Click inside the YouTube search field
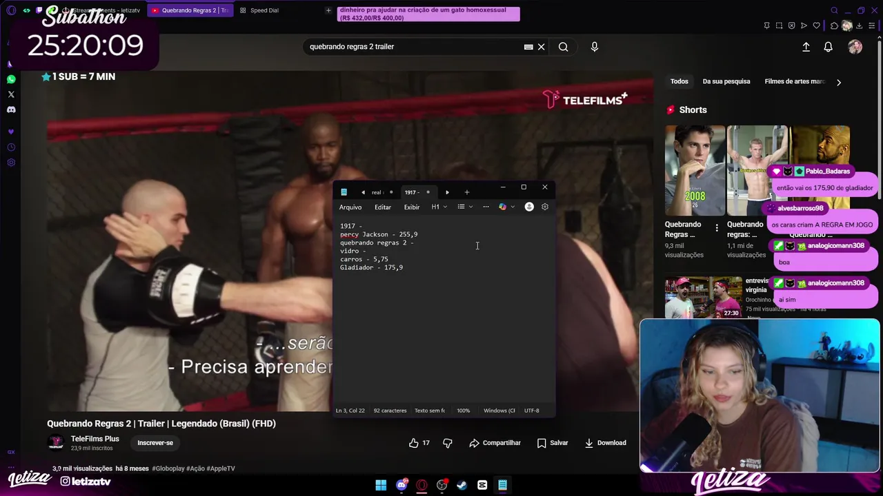The height and width of the screenshot is (496, 883). pos(414,47)
